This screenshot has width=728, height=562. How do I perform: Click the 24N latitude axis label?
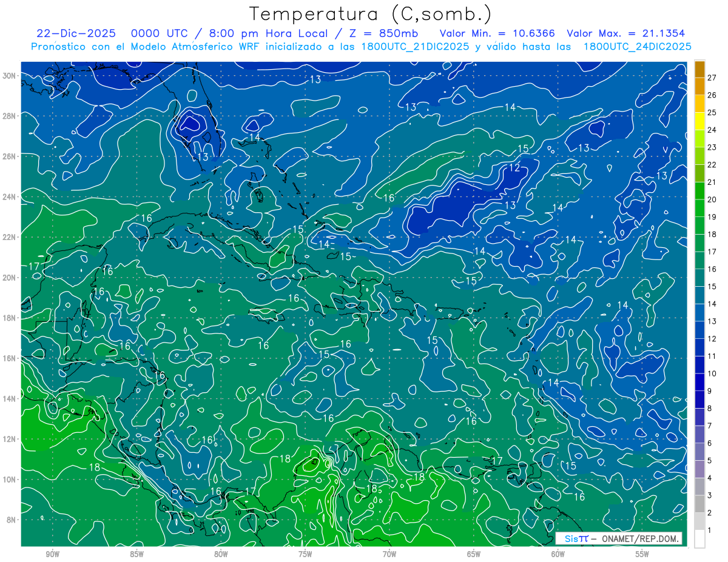(x=8, y=197)
